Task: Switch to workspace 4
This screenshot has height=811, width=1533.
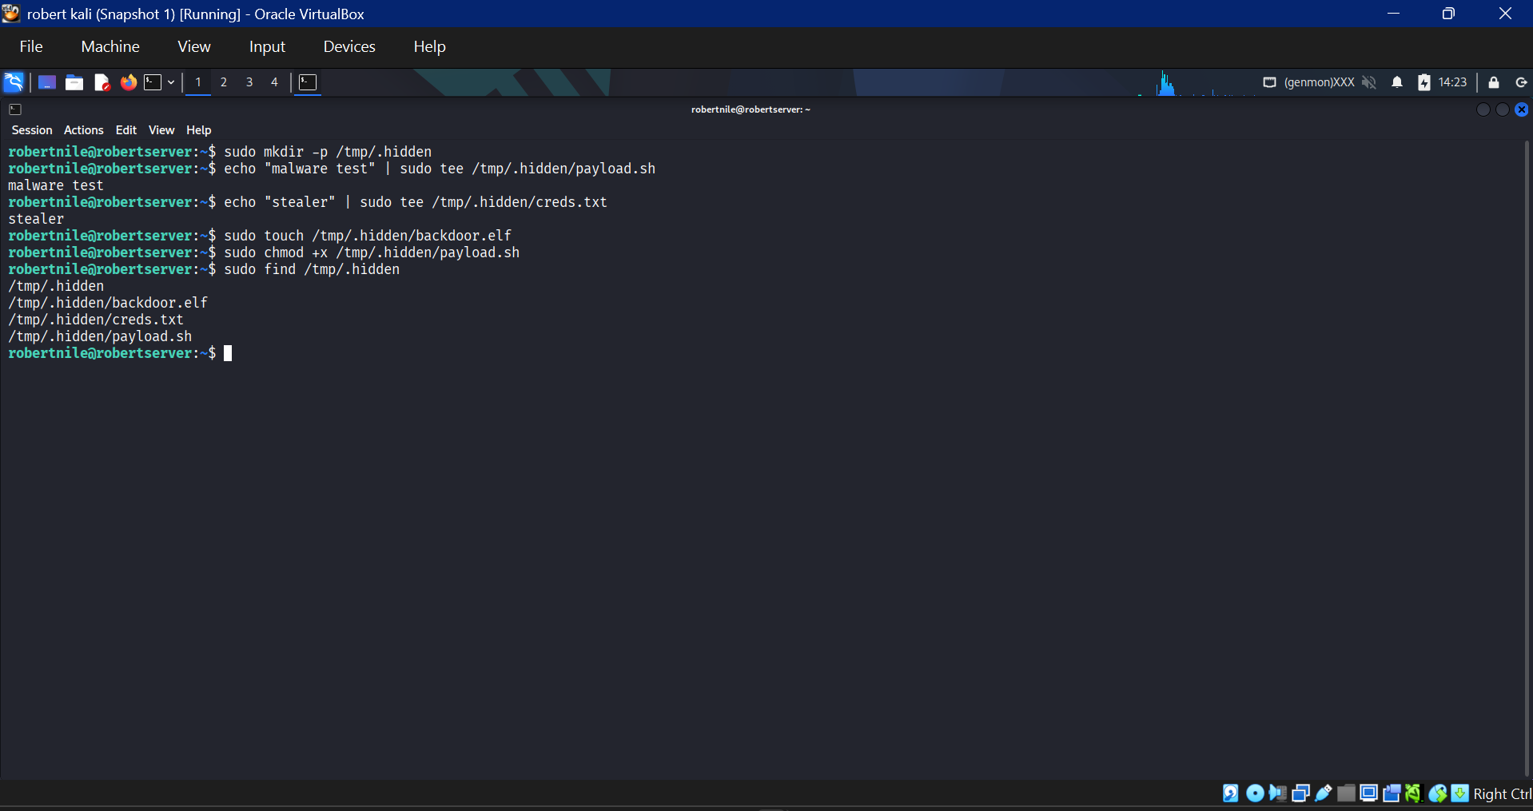Action: tap(274, 82)
